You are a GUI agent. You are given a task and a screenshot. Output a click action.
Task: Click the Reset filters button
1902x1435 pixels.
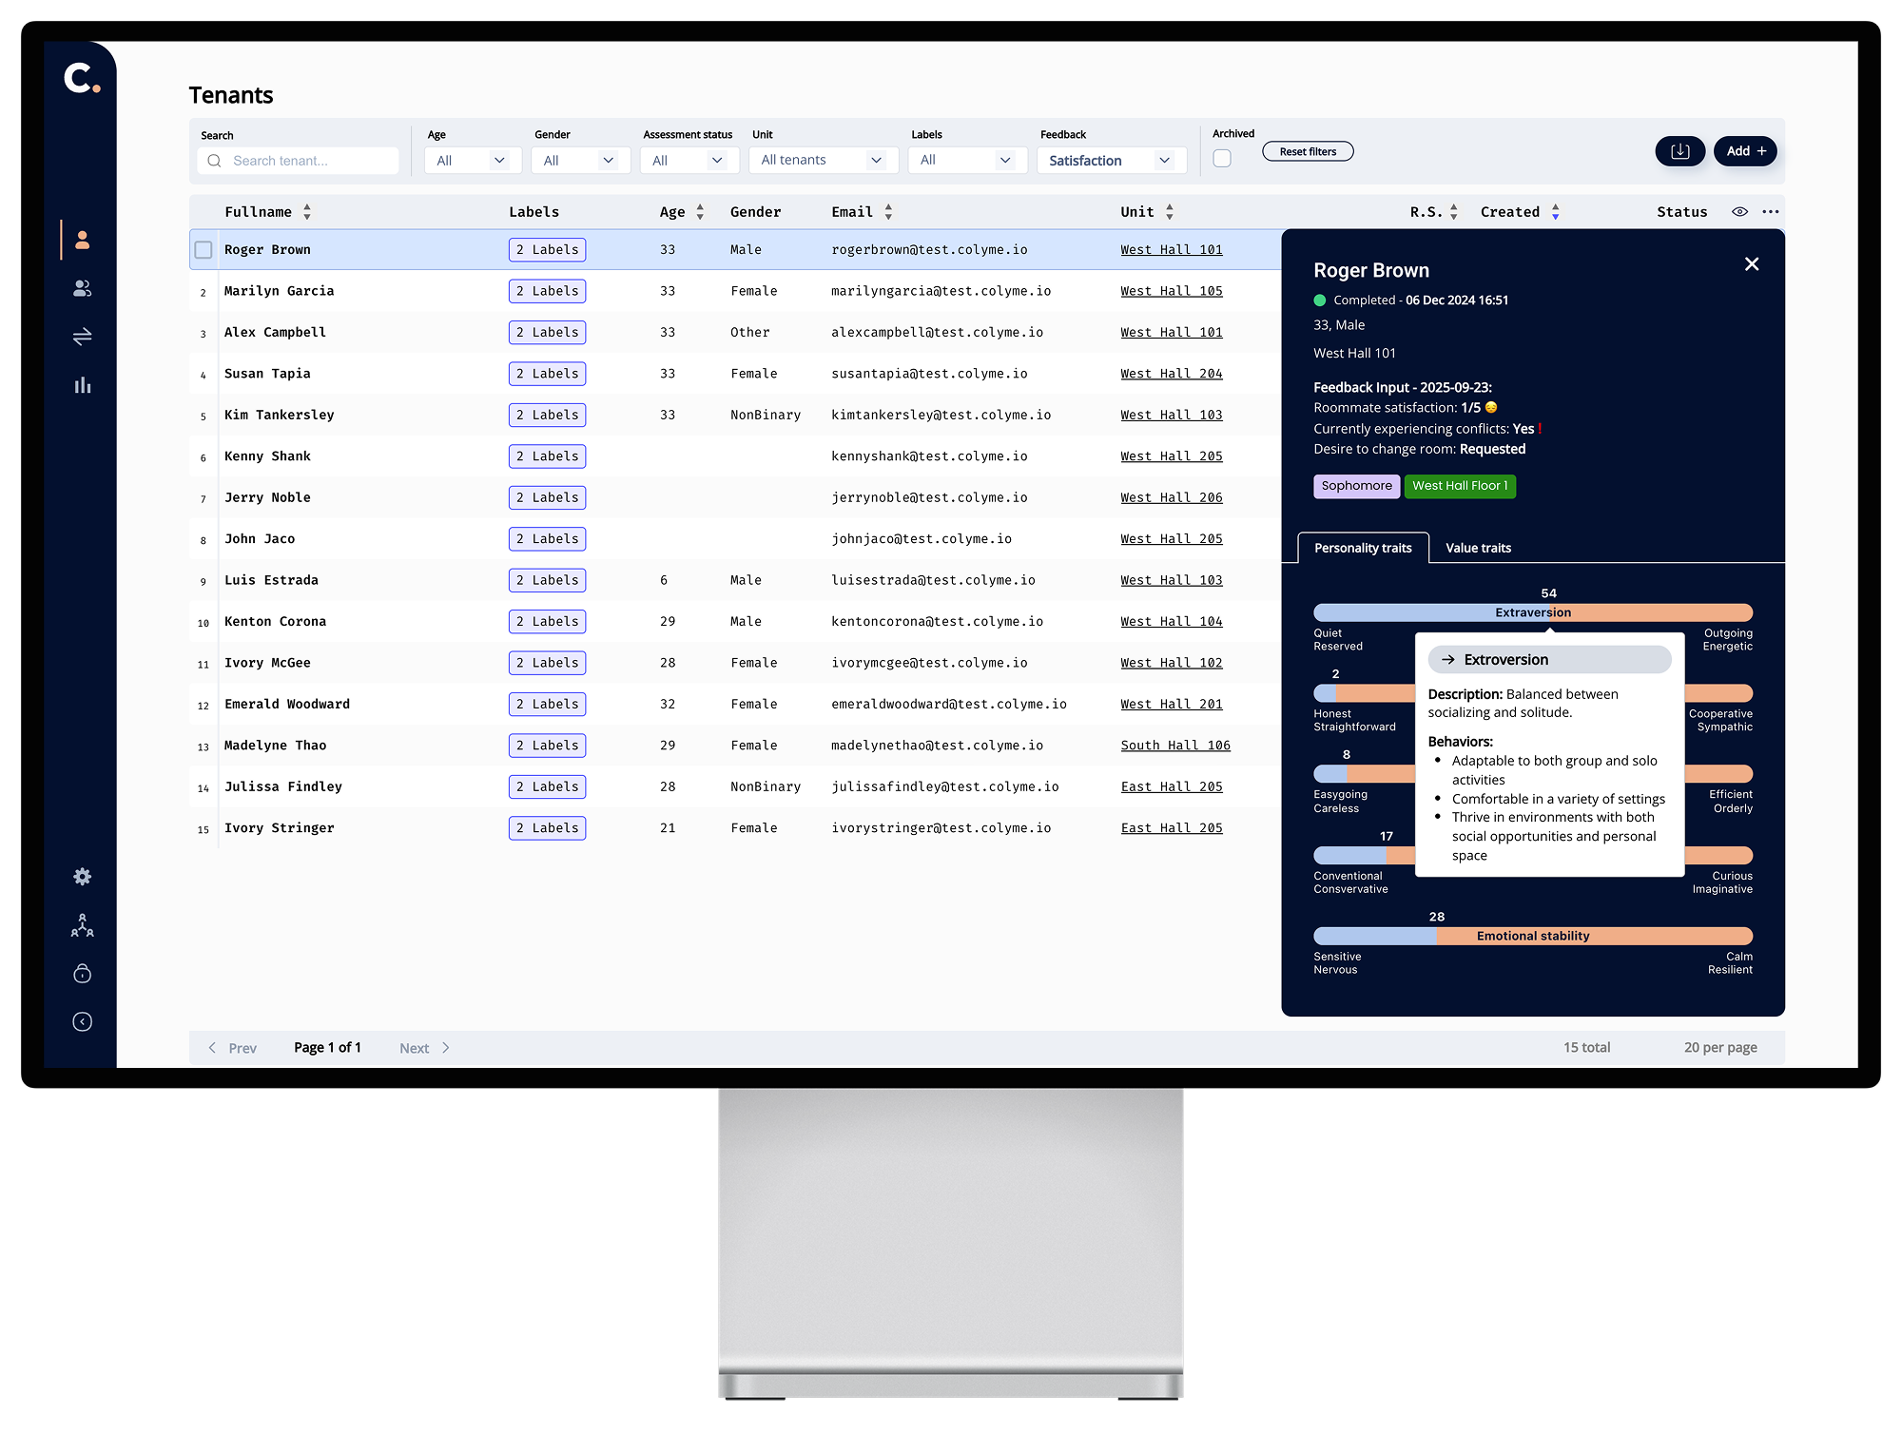(1308, 152)
